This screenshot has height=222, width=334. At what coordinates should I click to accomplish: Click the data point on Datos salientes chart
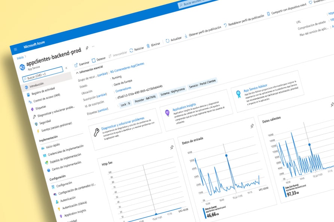click(x=309, y=144)
